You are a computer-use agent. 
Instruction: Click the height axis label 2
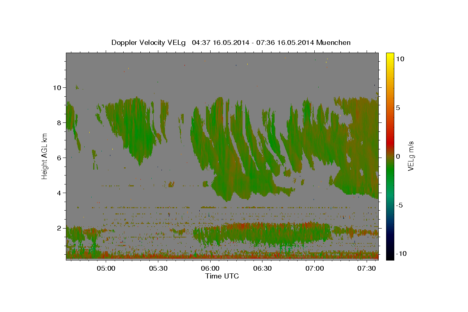[59, 228]
